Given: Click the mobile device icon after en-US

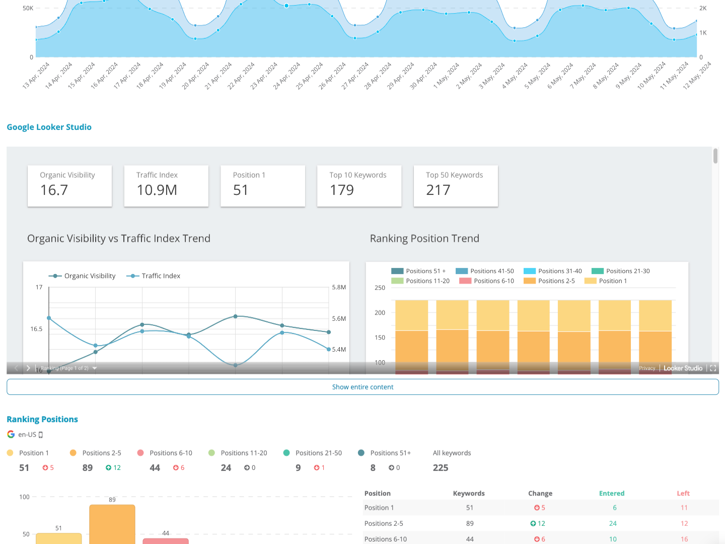Looking at the screenshot, I should (x=41, y=435).
